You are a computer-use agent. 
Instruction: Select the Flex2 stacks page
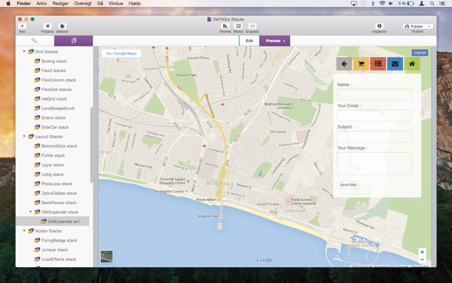[x=54, y=70]
